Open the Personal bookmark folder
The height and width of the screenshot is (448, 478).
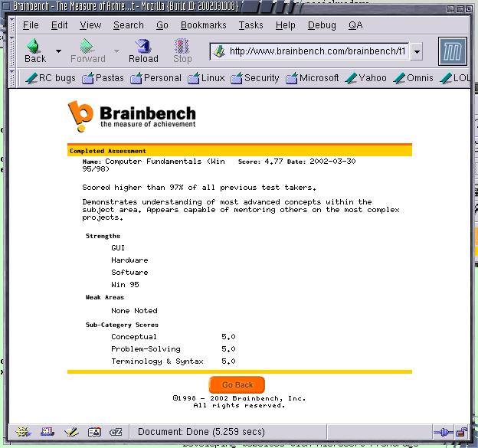pos(156,78)
